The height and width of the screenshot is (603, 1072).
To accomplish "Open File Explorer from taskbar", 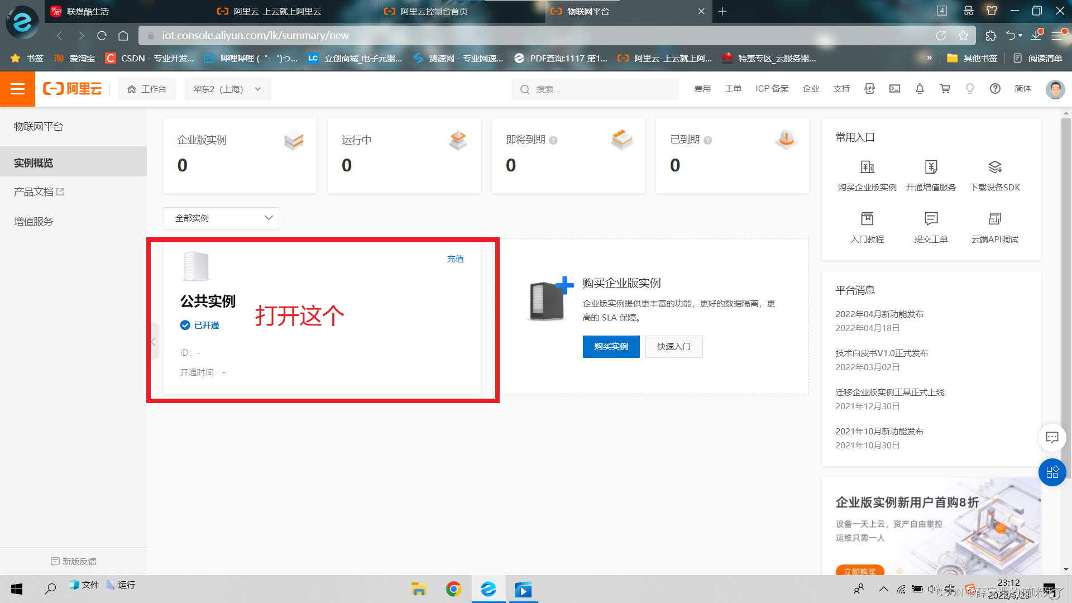I will click(419, 589).
